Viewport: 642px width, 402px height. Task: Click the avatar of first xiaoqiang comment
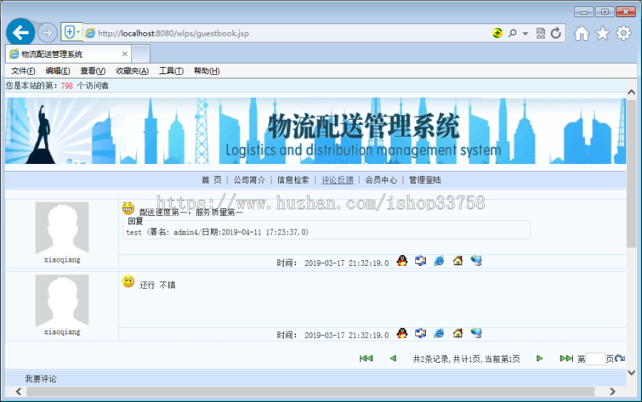coord(62,228)
